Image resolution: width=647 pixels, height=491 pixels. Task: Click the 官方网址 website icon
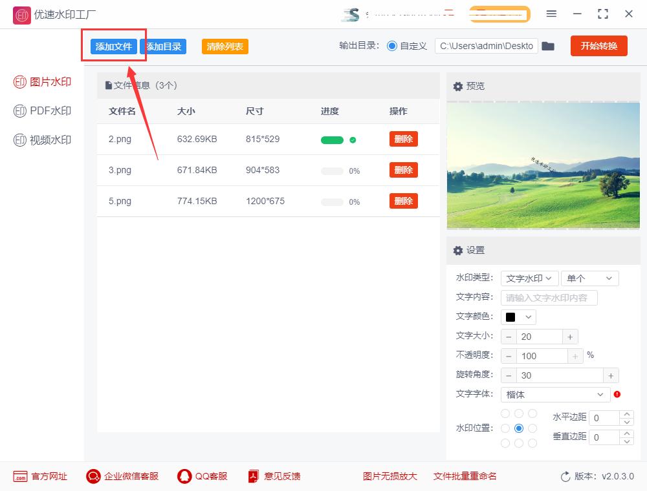pos(40,476)
